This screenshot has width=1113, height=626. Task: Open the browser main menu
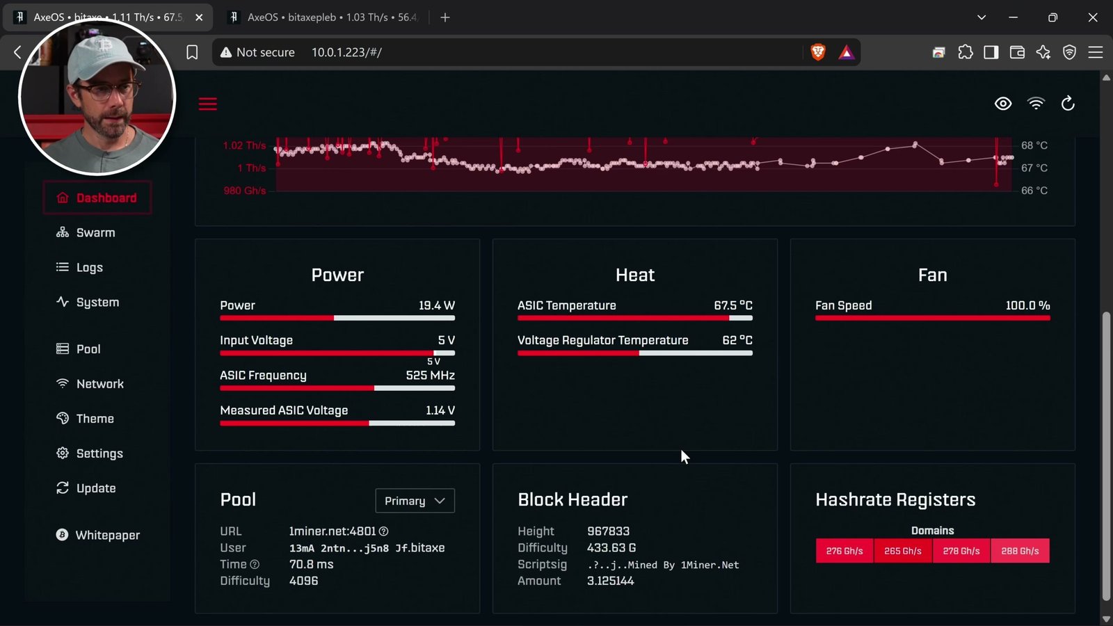click(1096, 52)
